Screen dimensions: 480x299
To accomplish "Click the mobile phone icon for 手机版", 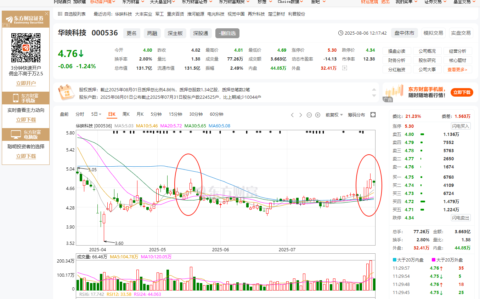I will tap(16, 98).
